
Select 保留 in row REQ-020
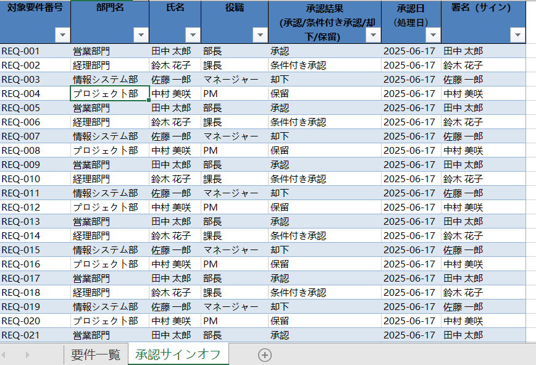pos(325,321)
